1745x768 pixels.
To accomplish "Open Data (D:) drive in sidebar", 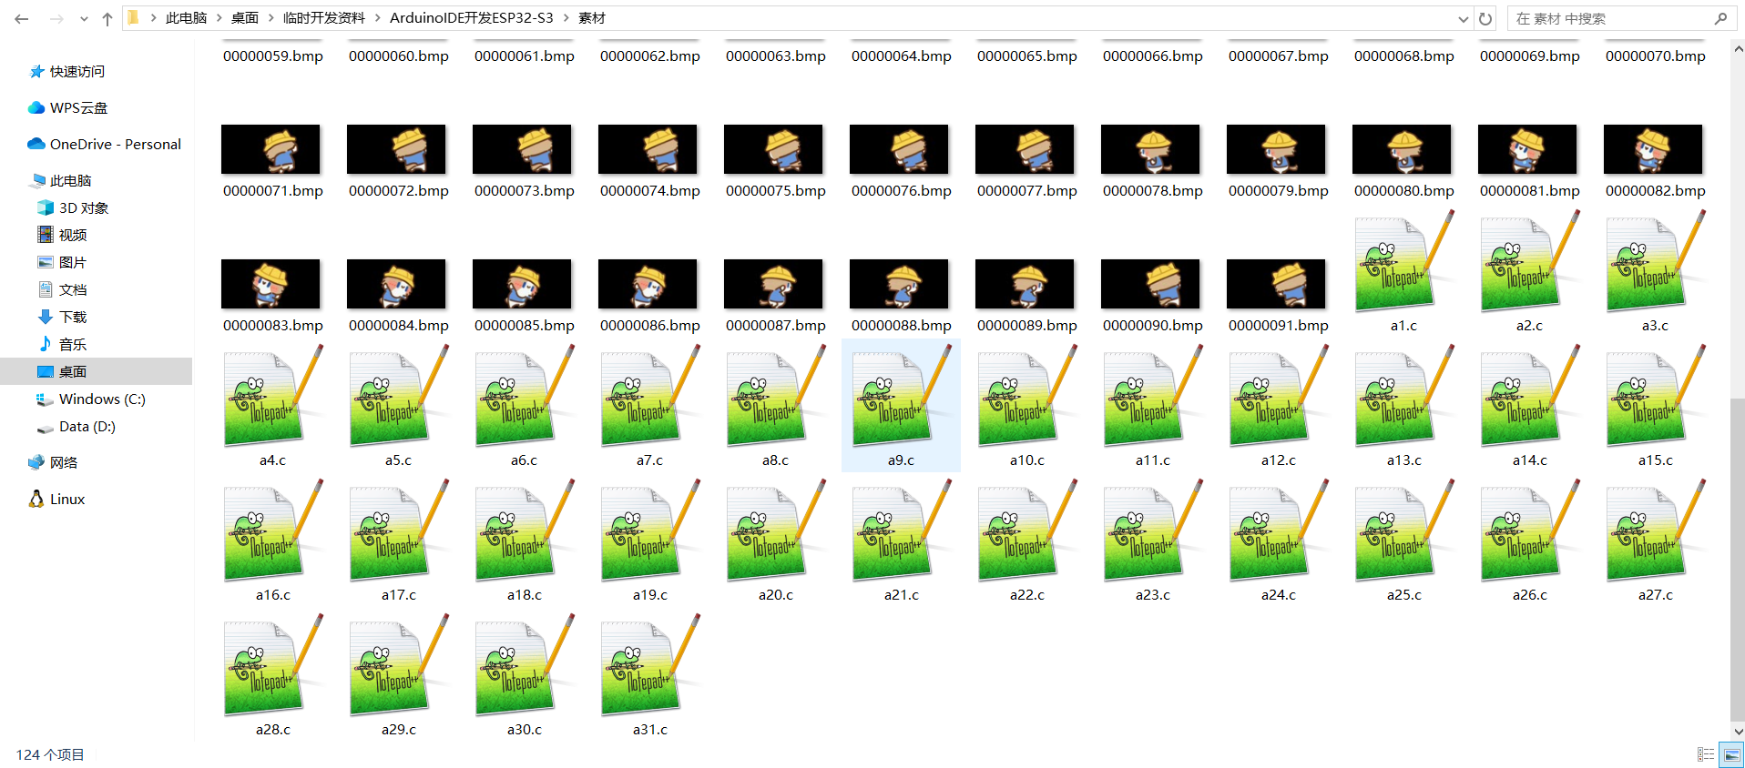I will tap(87, 426).
